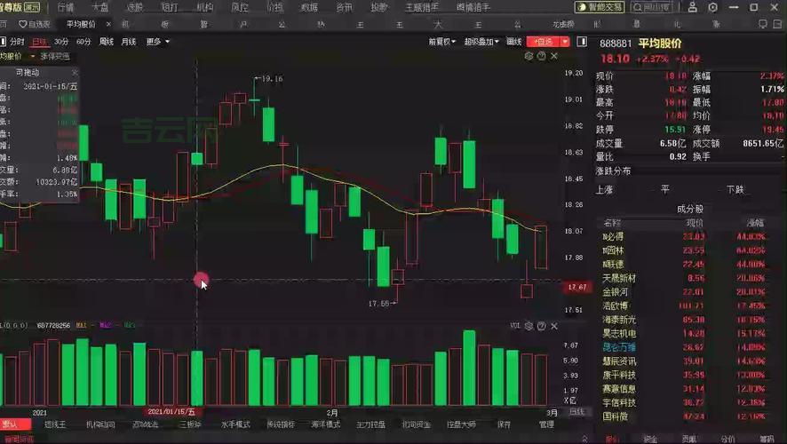Expand the 超级叠加 overlay dropdown
This screenshot has width=787, height=444.
482,42
